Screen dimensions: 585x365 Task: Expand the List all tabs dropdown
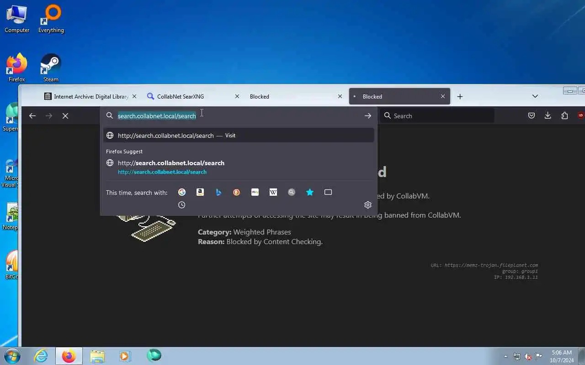[535, 96]
